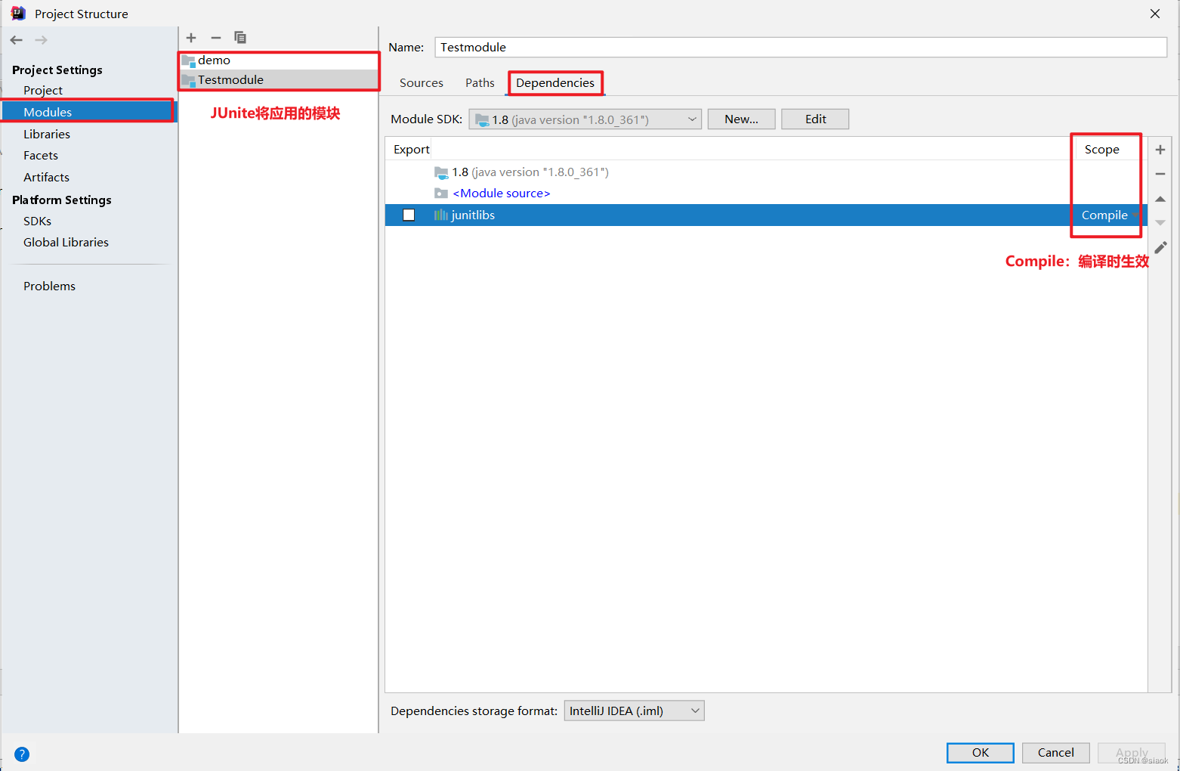
Task: Copy the selected module using the copy icon
Action: (x=240, y=38)
